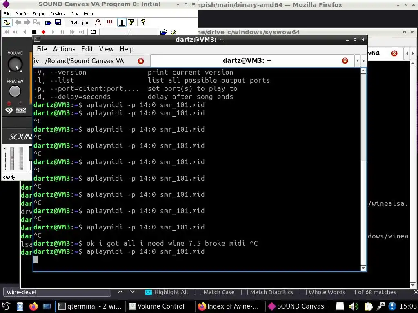418x313 pixels.
Task: Click the VOLUME knob in Sound Canvas
Action: click(x=15, y=64)
